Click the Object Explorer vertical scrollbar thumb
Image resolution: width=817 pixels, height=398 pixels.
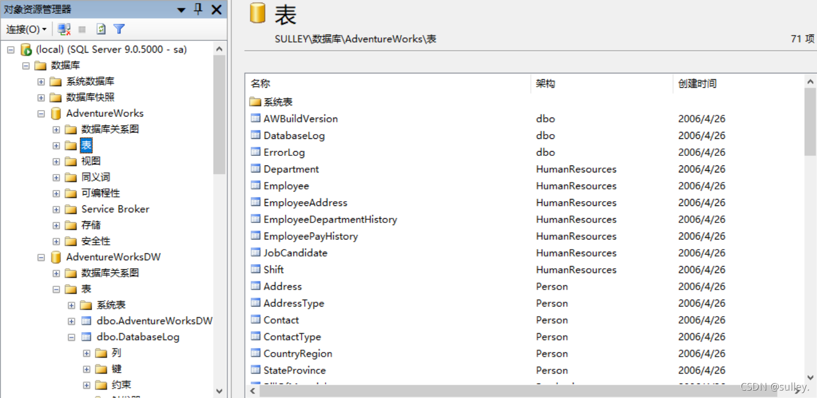pos(219,114)
